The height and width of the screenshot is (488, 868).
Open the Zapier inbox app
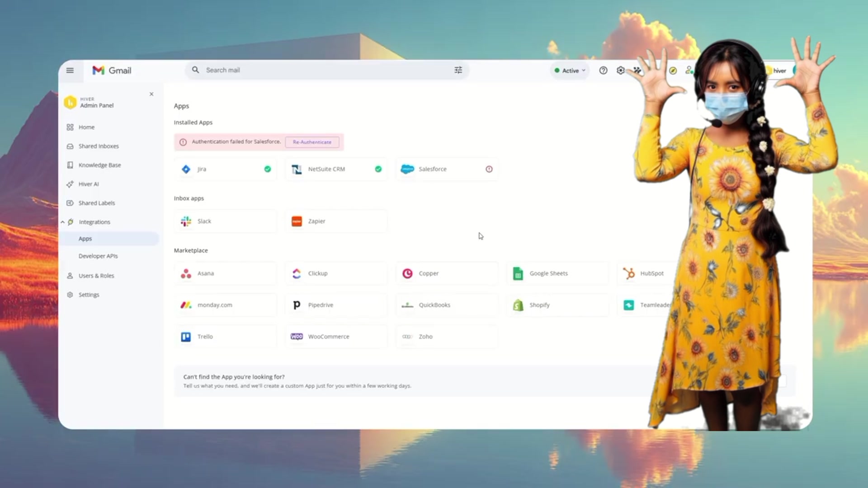click(336, 221)
